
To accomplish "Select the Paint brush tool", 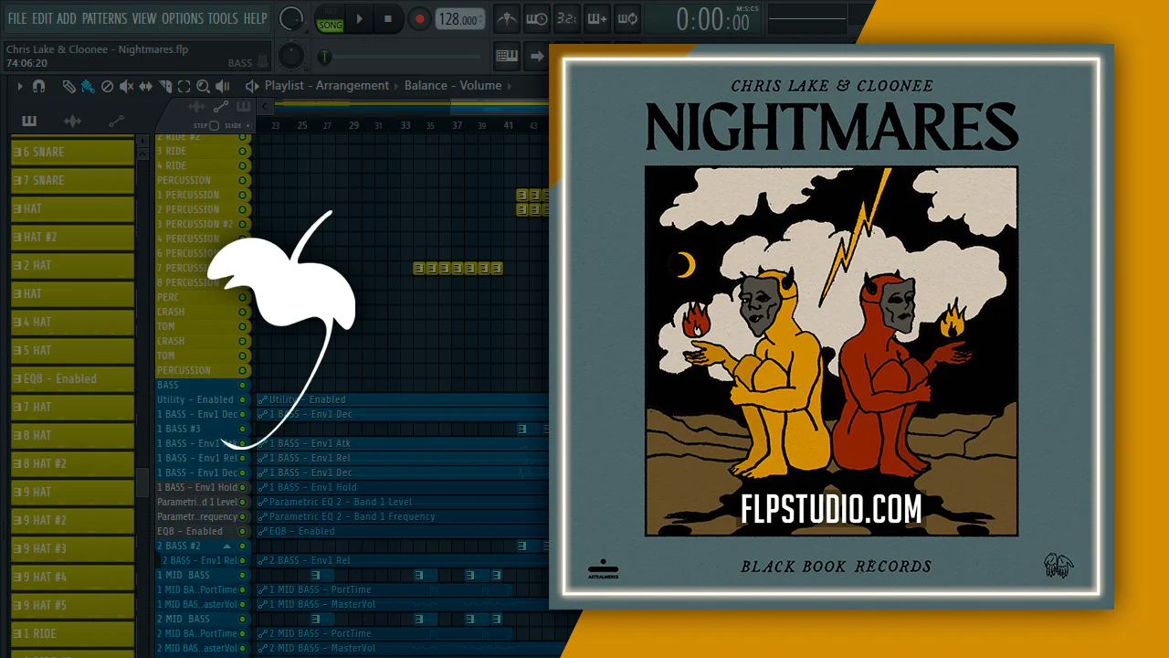I will (x=88, y=86).
